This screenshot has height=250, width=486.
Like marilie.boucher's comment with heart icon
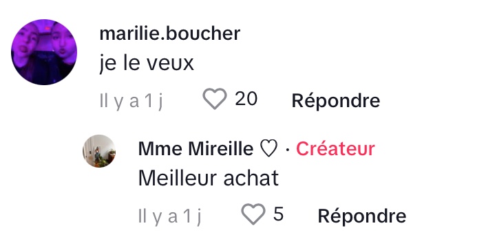[215, 99]
